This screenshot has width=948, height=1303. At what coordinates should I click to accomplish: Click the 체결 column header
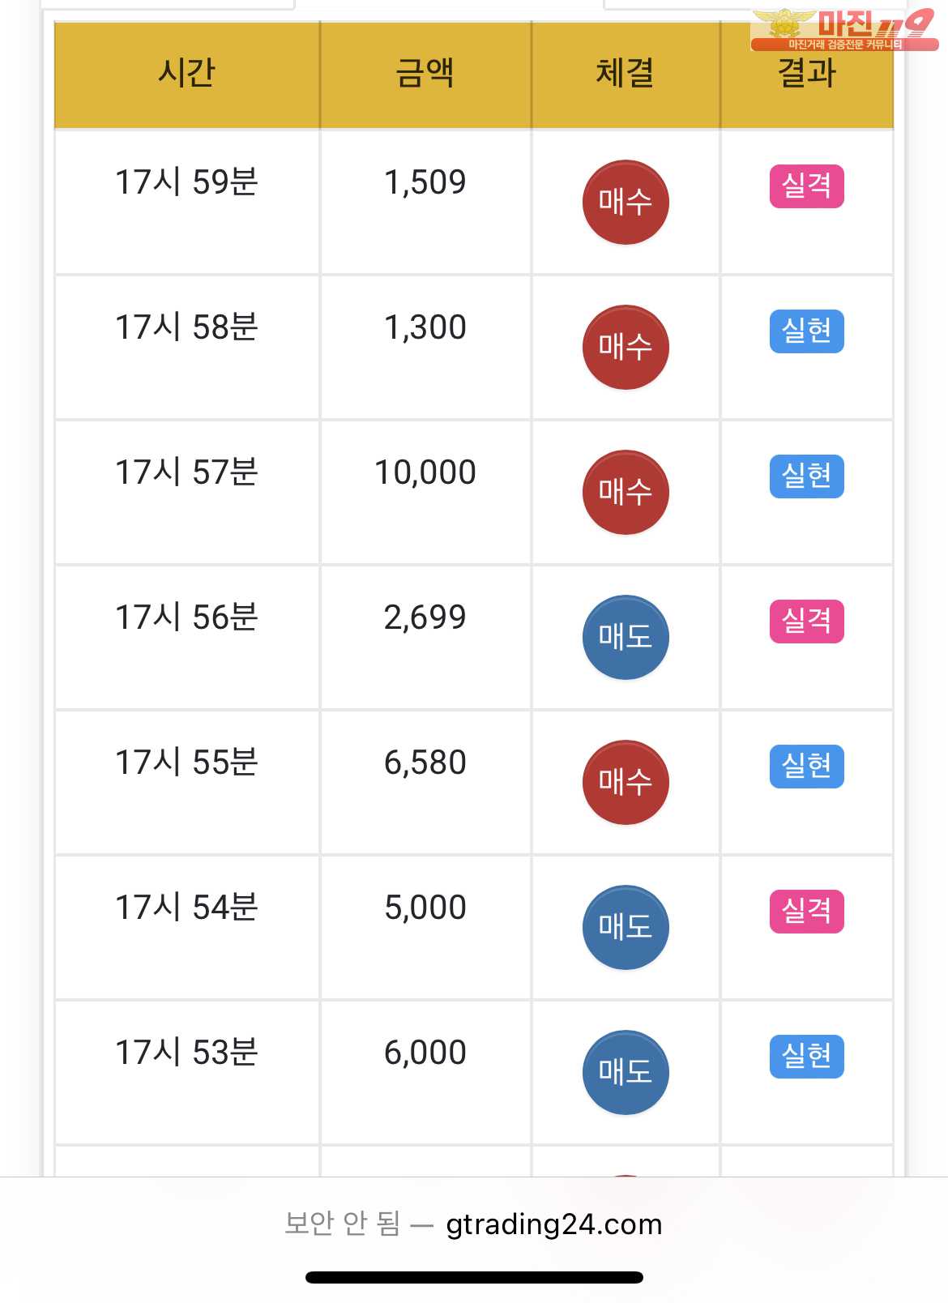tap(626, 75)
